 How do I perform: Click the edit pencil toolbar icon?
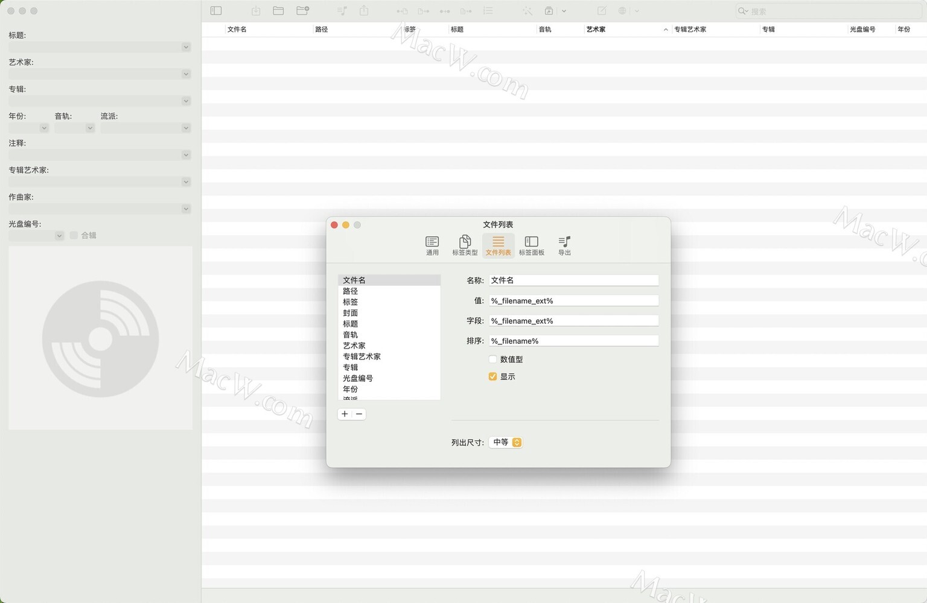(x=602, y=11)
